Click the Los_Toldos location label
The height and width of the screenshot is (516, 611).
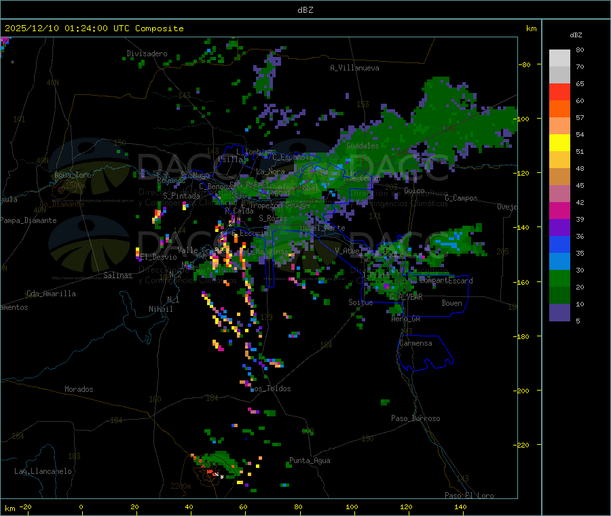pyautogui.click(x=270, y=389)
